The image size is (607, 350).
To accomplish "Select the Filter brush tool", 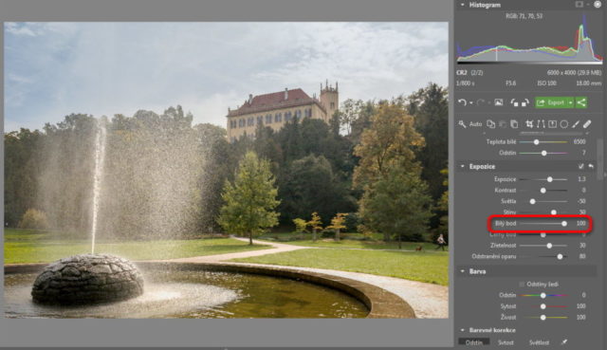I will pos(576,124).
